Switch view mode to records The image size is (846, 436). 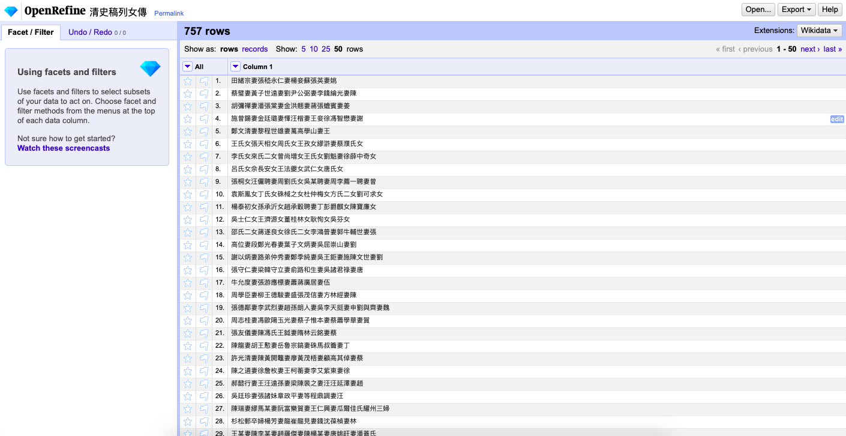pyautogui.click(x=255, y=49)
